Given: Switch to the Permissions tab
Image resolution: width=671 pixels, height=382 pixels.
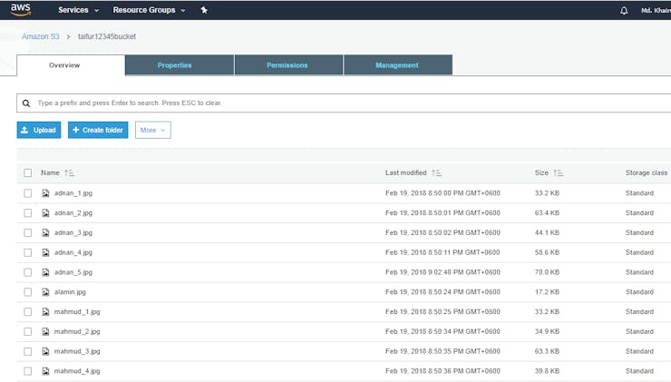Looking at the screenshot, I should coord(287,65).
